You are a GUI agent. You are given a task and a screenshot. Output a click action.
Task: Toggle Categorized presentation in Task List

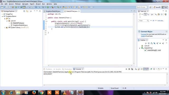click(x=145, y=15)
